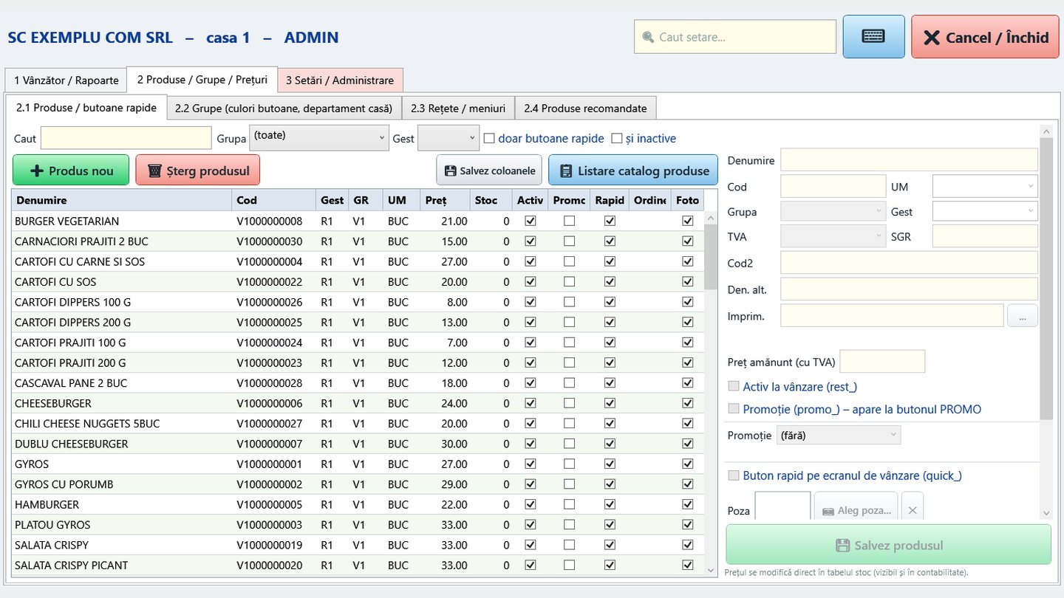The width and height of the screenshot is (1064, 598).
Task: Click the X button next to Aleg poza
Action: [913, 510]
